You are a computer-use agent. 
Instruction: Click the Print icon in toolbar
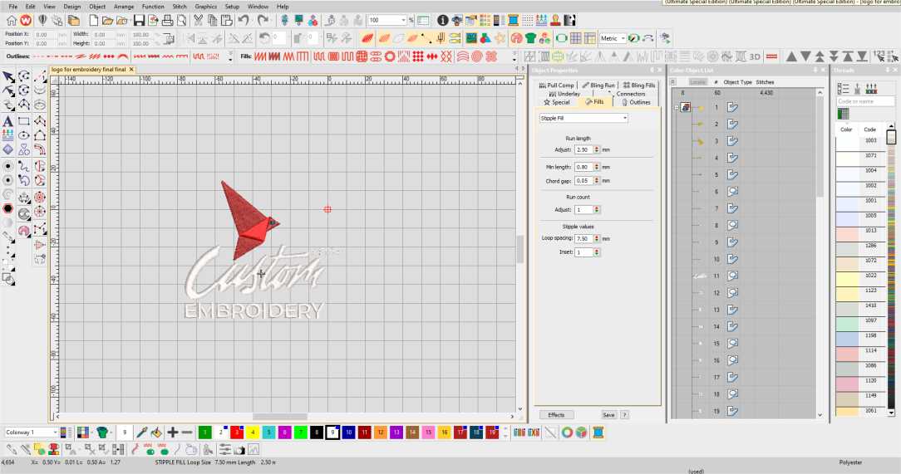pyautogui.click(x=168, y=20)
